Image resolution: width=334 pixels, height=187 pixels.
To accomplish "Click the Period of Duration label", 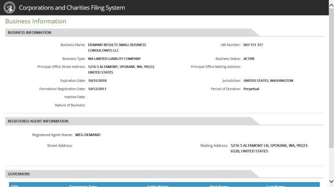I will point(226,89).
